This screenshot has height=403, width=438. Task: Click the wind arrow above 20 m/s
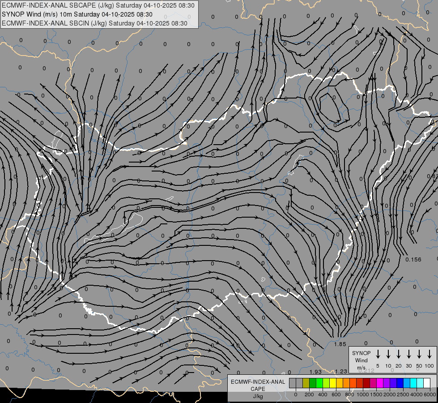[399, 354]
